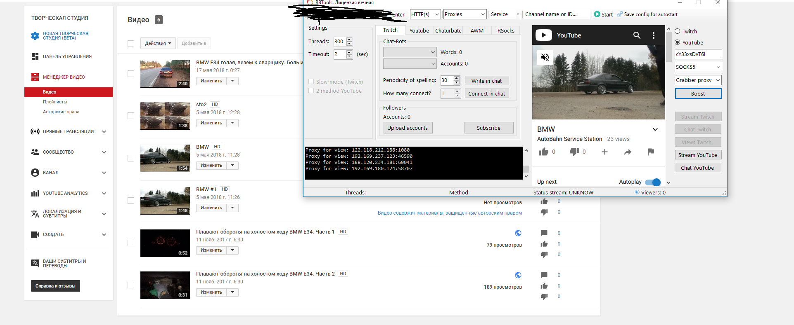Click the muted speaker icon on video
794x325 pixels.
coord(545,57)
